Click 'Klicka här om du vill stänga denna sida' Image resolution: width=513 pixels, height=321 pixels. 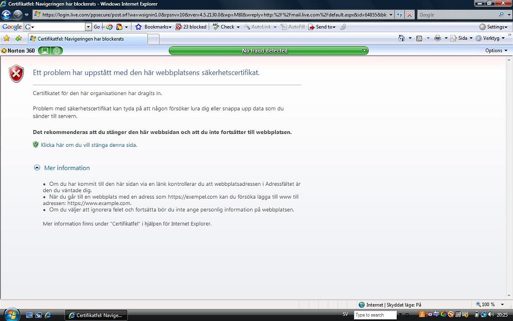tap(89, 145)
